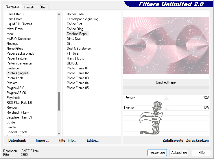Select Noise Filters category
The width and height of the screenshot is (214, 159).
(15, 49)
